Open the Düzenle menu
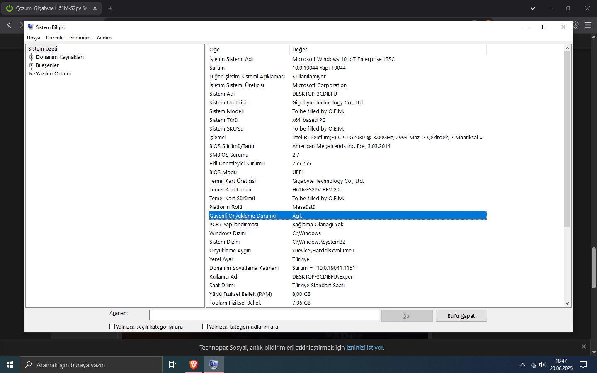Viewport: 597px width, 373px height. [x=55, y=38]
